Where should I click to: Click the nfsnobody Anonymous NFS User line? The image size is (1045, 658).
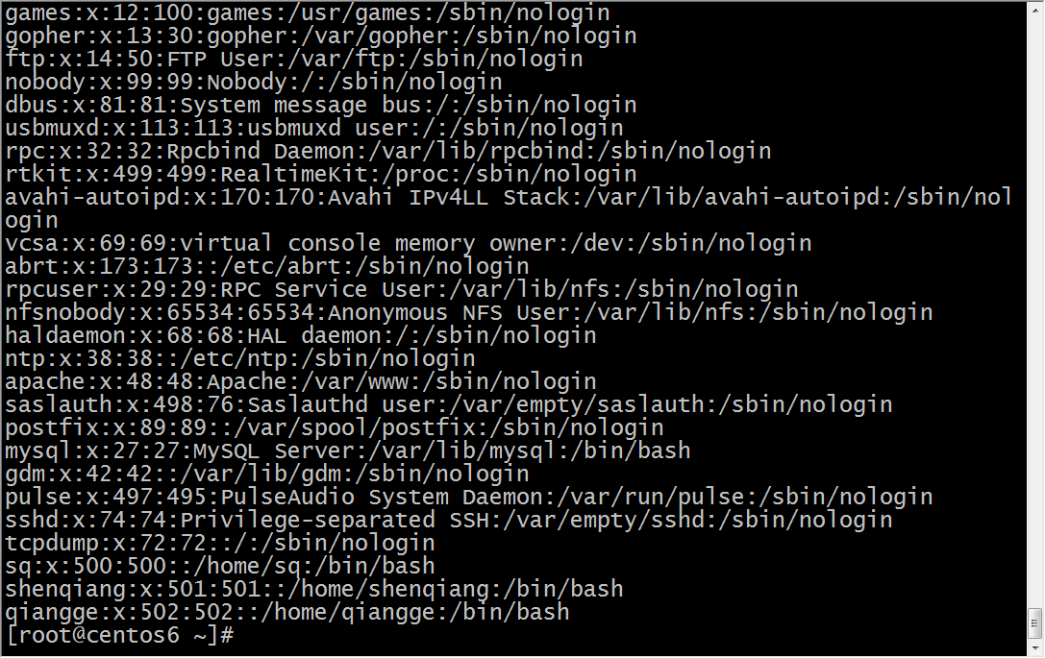(x=469, y=312)
